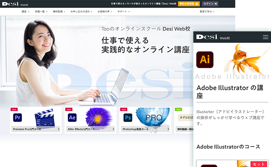Screen dimensions: 271x167
Task: Open the お客様の声 menu item
Action: (105, 11)
